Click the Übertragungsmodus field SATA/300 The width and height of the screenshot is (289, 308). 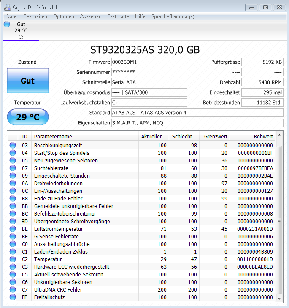tap(149, 92)
